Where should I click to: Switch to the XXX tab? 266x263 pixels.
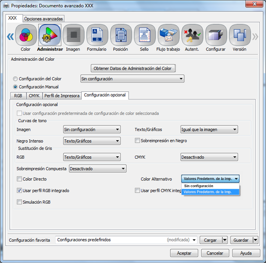[14, 18]
